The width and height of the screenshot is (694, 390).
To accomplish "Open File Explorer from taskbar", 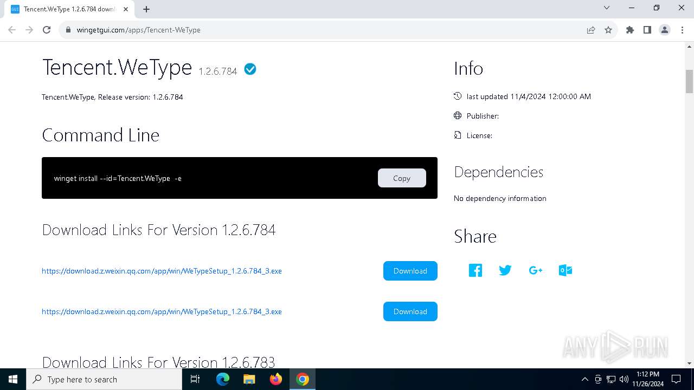I will tap(249, 379).
